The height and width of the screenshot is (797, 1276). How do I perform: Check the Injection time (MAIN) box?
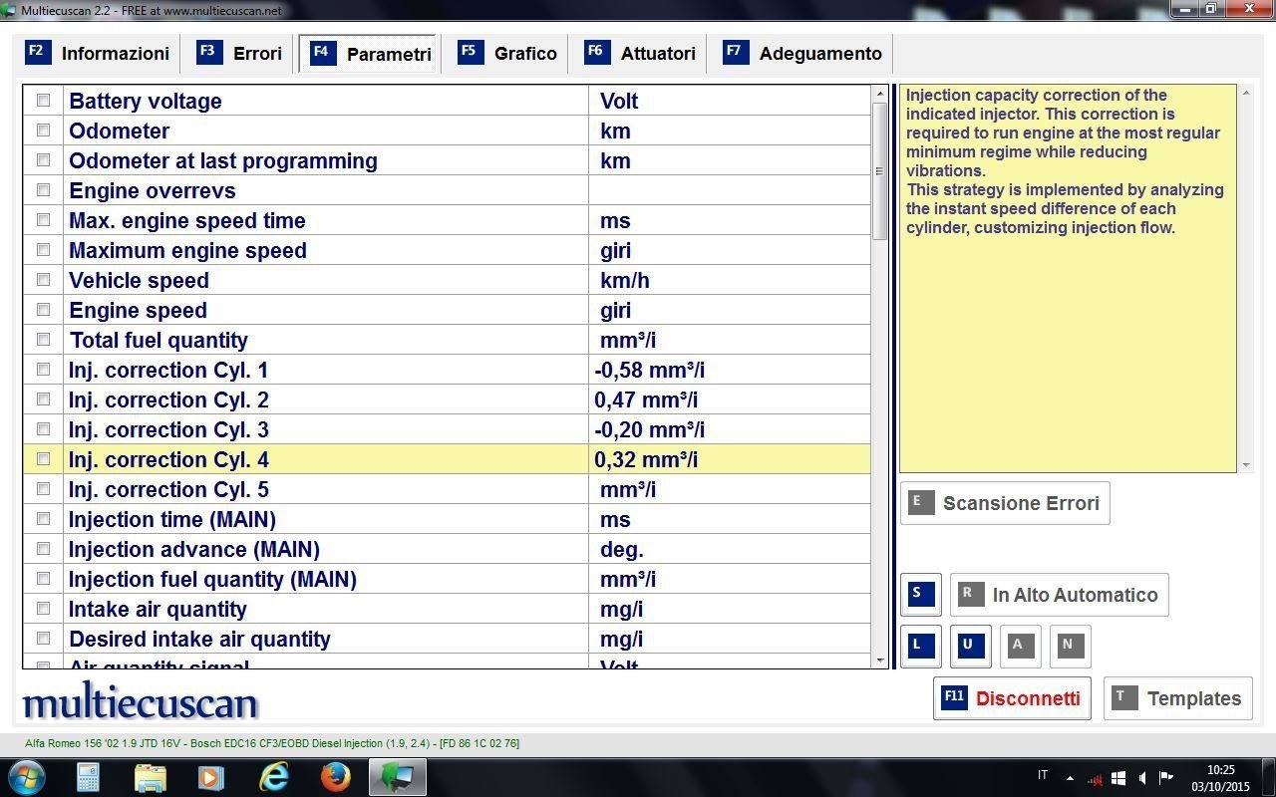click(x=43, y=519)
